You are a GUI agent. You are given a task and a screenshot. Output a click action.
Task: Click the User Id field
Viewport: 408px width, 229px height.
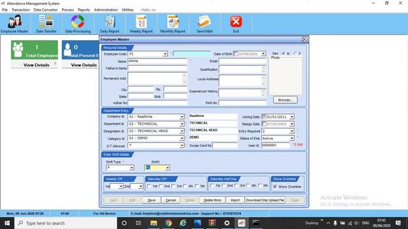coord(275,146)
